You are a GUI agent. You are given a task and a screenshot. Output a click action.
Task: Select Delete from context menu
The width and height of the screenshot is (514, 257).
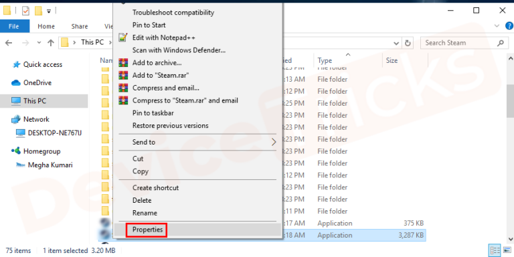(142, 200)
